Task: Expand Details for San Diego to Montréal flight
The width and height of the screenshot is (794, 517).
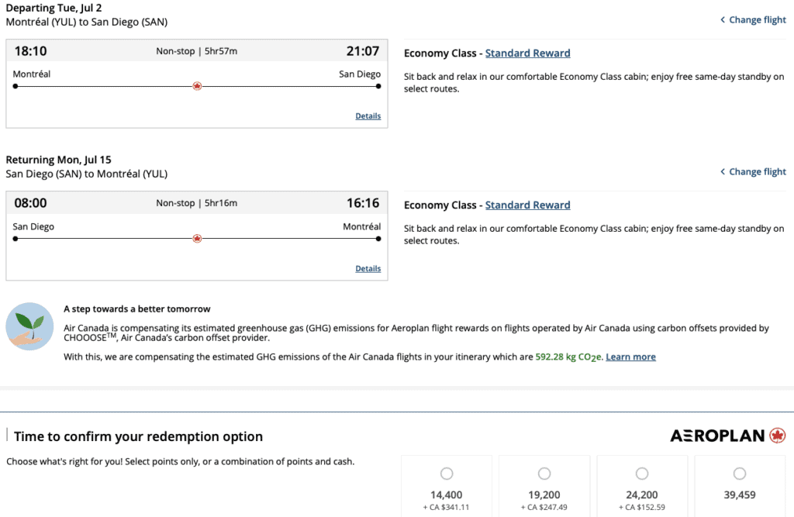Action: (368, 269)
